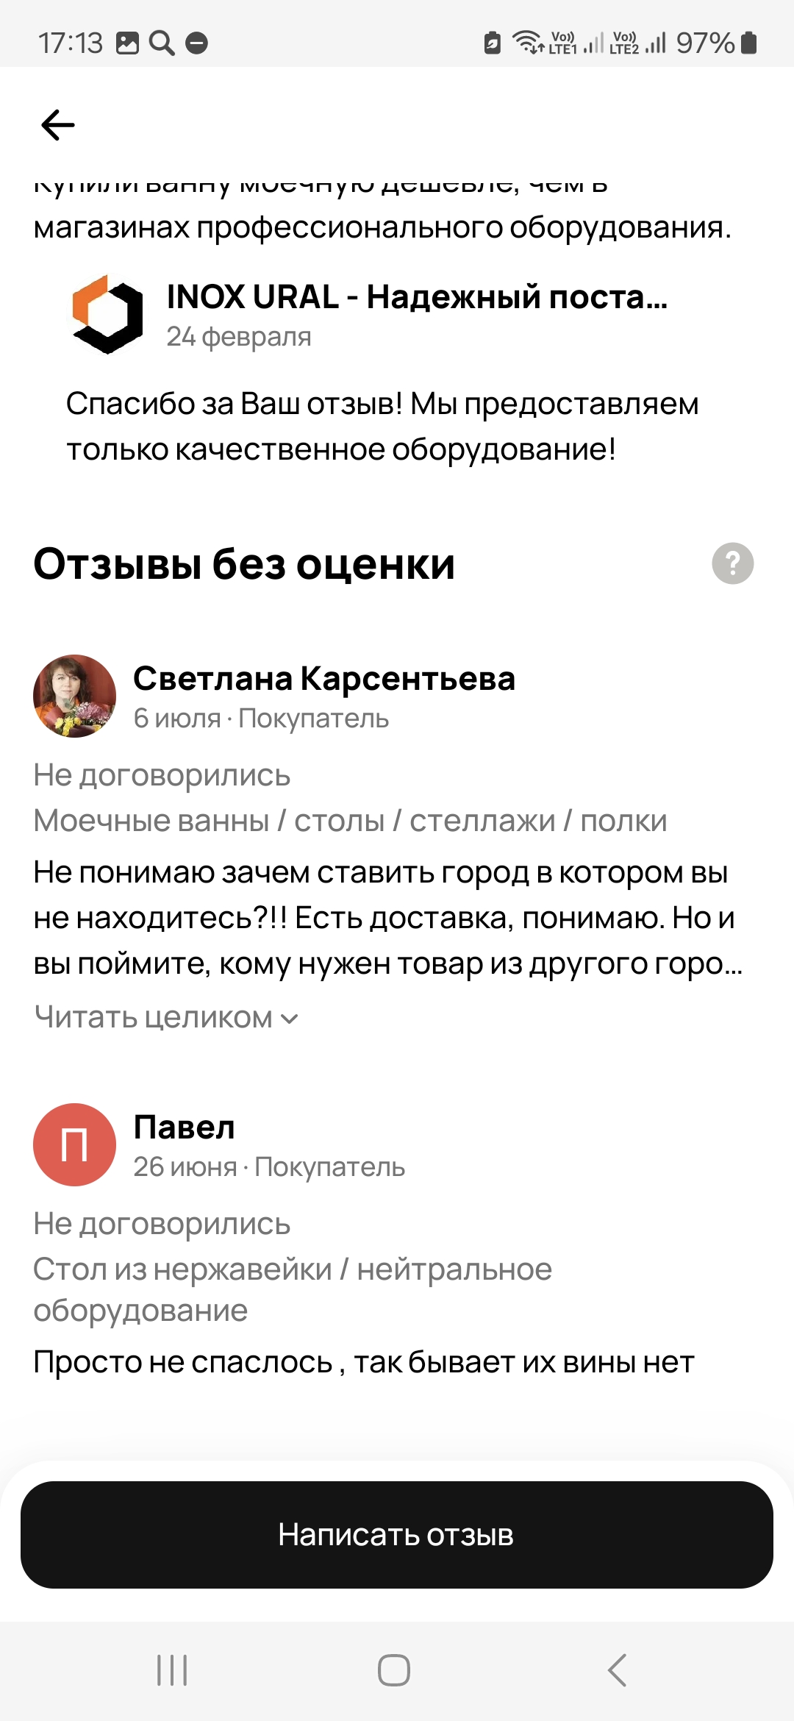Screen dimensions: 794x1721
Task: Open Светлана Карсентьева's profile photo
Action: point(74,696)
